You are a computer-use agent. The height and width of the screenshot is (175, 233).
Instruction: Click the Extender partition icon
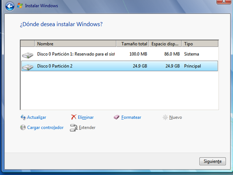pos(74,128)
